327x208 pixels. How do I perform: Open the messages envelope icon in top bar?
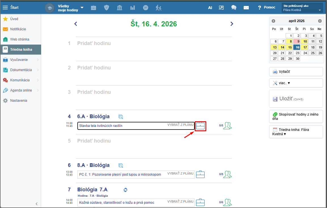(246, 8)
